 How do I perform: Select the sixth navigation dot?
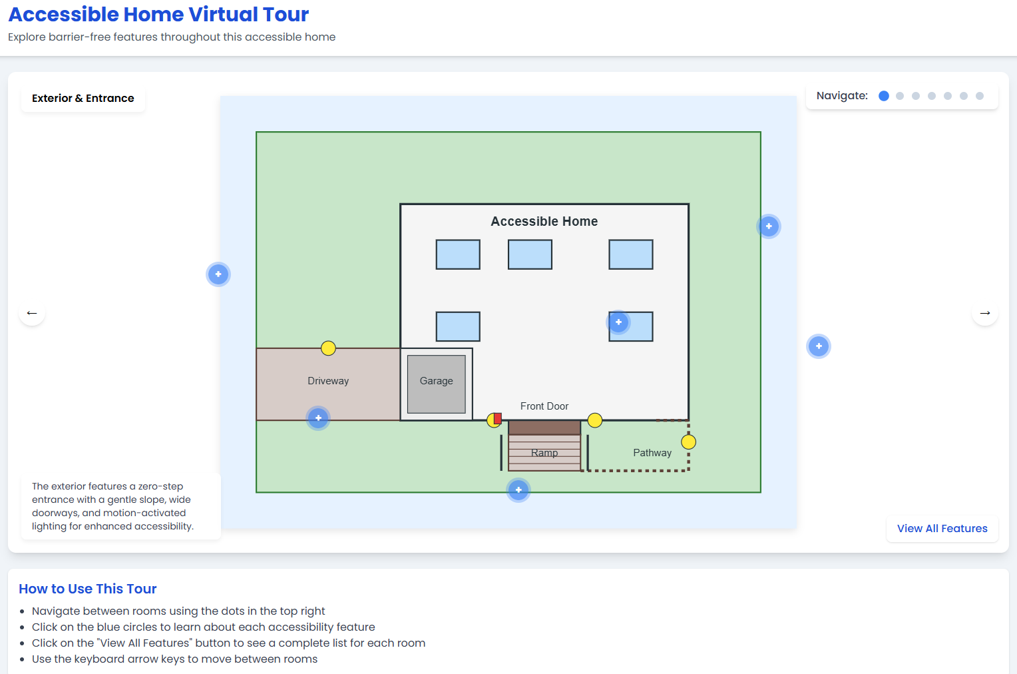point(964,96)
